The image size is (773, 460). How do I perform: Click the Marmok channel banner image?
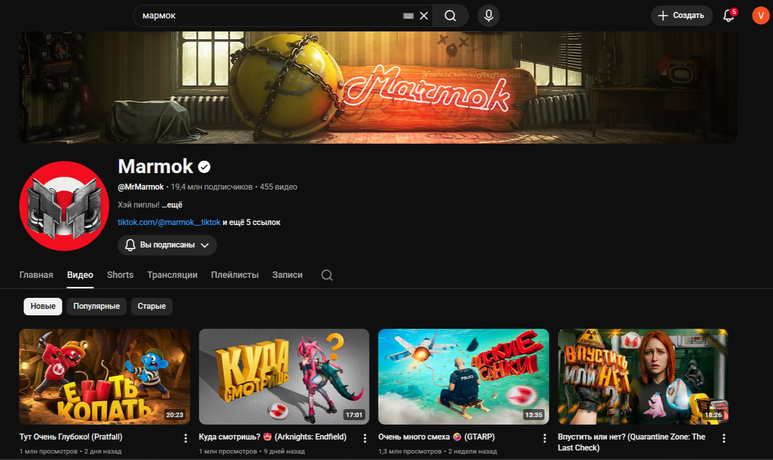378,87
